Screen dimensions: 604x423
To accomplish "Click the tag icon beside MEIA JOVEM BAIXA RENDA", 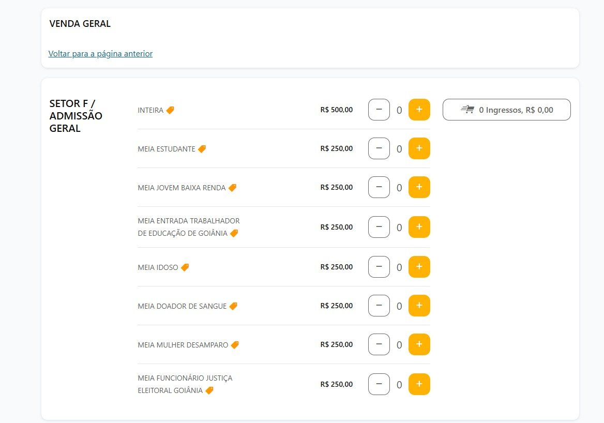I will [x=232, y=188].
